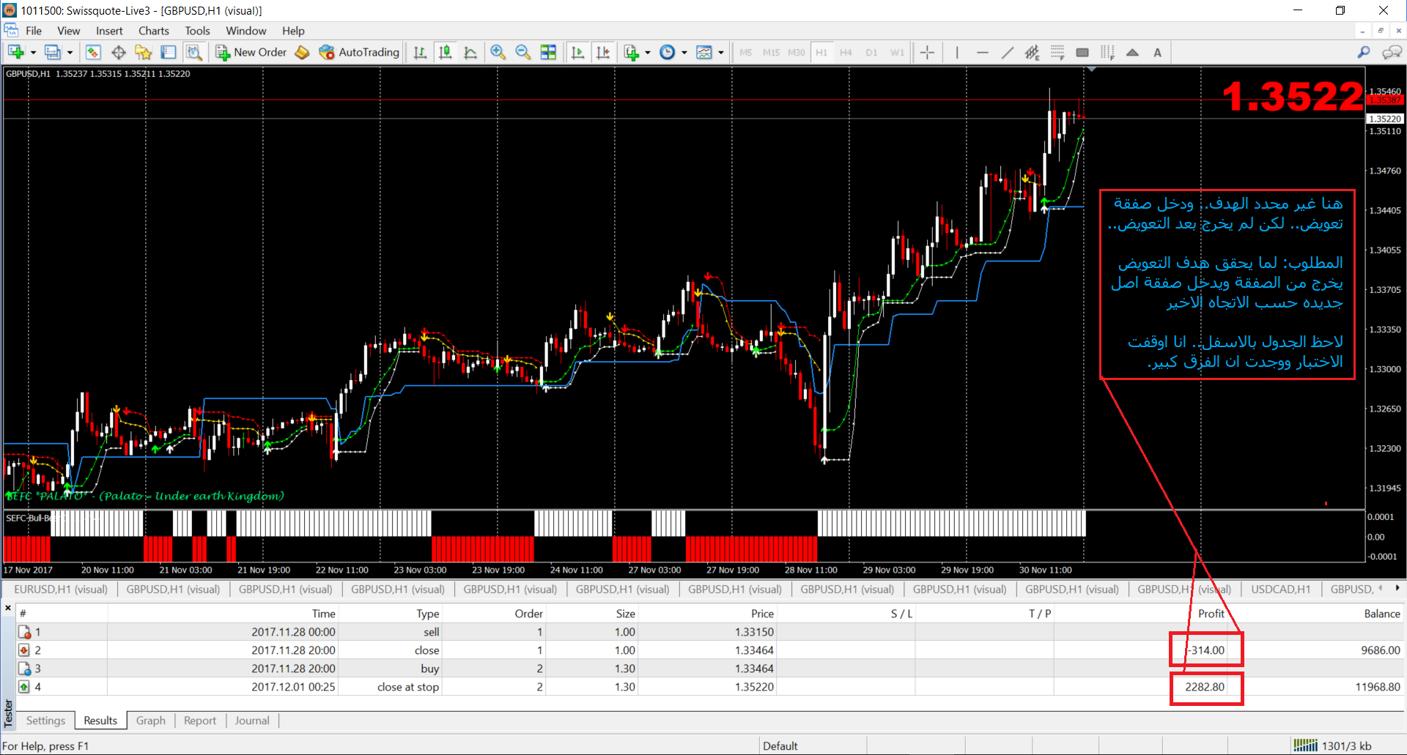Open the Templates dropdown arrow
The width and height of the screenshot is (1407, 755).
click(x=721, y=52)
